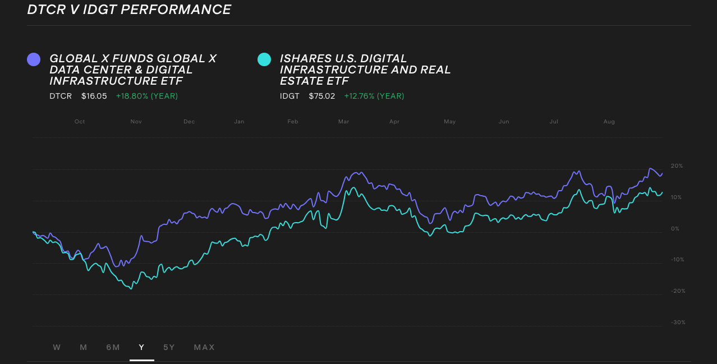Switch to the 6M timeframe tab
Image resolution: width=717 pixels, height=364 pixels.
(x=113, y=347)
